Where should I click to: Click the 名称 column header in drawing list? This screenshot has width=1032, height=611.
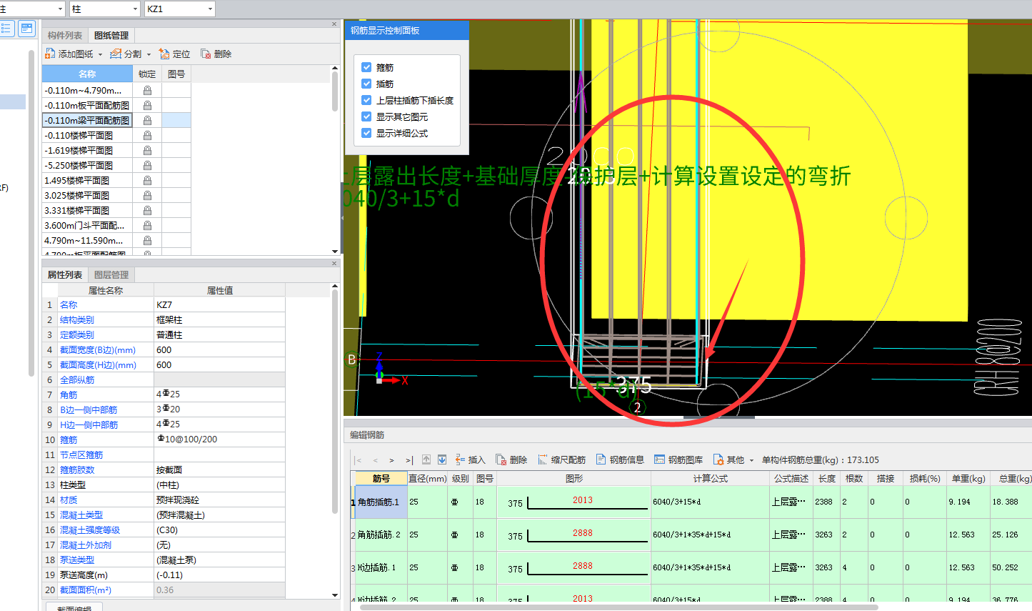(87, 74)
